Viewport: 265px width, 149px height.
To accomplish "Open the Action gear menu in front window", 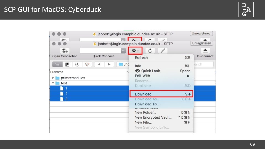I will [135, 51].
